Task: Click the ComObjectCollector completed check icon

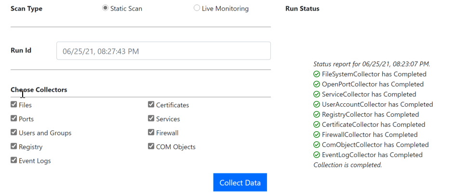Action: click(317, 145)
